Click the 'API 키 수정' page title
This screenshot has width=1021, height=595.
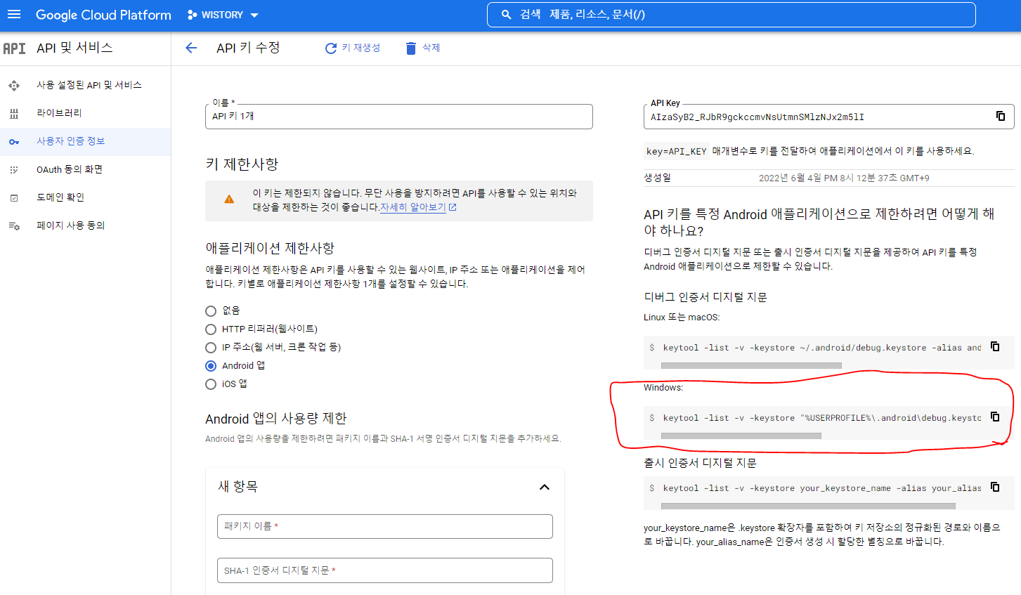[x=248, y=48]
